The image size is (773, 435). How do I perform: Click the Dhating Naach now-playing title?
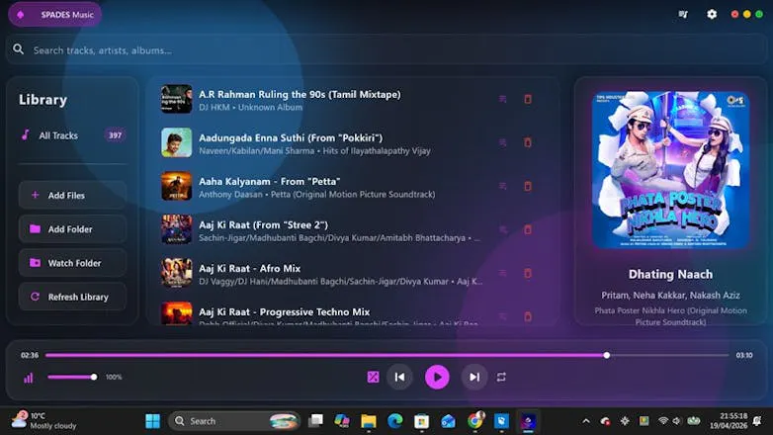pos(670,274)
